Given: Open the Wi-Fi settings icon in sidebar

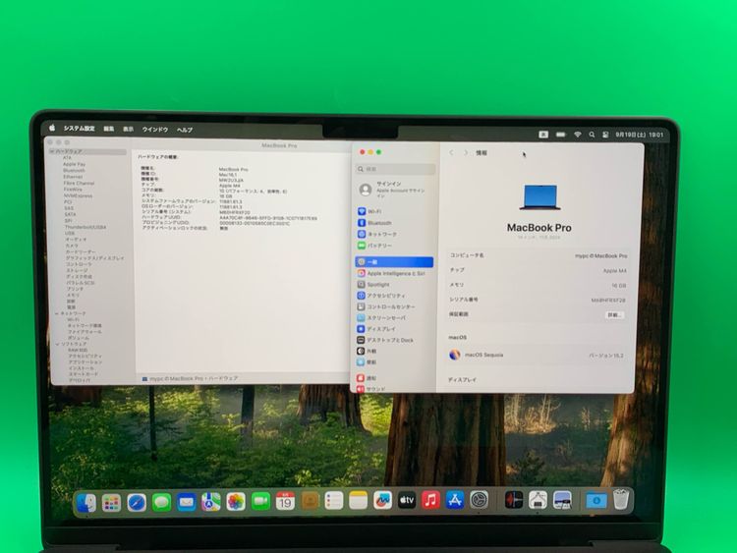Looking at the screenshot, I should (x=362, y=211).
